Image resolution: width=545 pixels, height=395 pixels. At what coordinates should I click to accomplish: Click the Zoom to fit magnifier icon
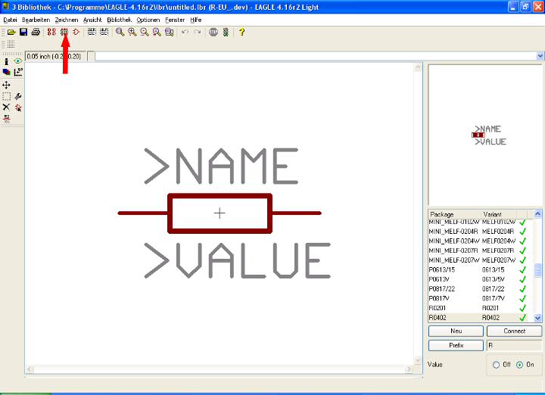120,33
